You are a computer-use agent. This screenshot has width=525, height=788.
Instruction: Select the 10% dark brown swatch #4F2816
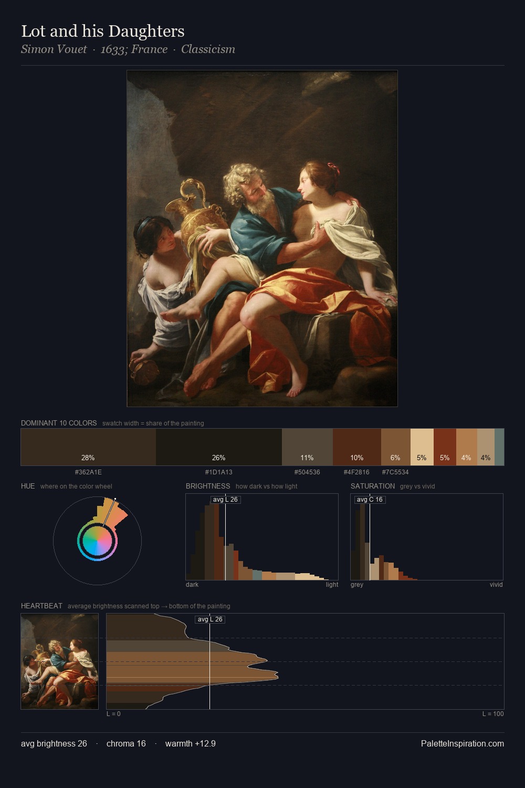[x=357, y=447]
